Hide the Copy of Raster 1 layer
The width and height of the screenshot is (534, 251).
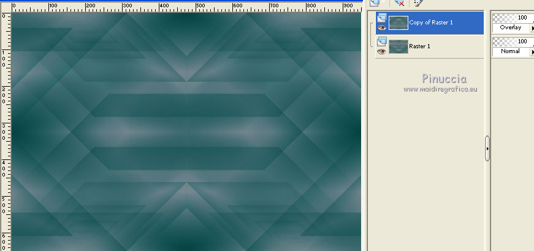point(382,27)
